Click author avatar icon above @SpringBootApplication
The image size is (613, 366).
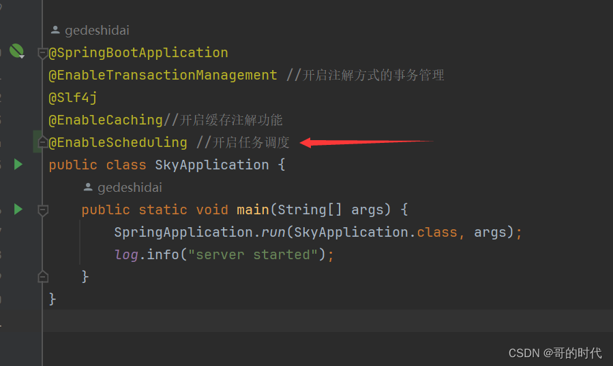coord(55,31)
